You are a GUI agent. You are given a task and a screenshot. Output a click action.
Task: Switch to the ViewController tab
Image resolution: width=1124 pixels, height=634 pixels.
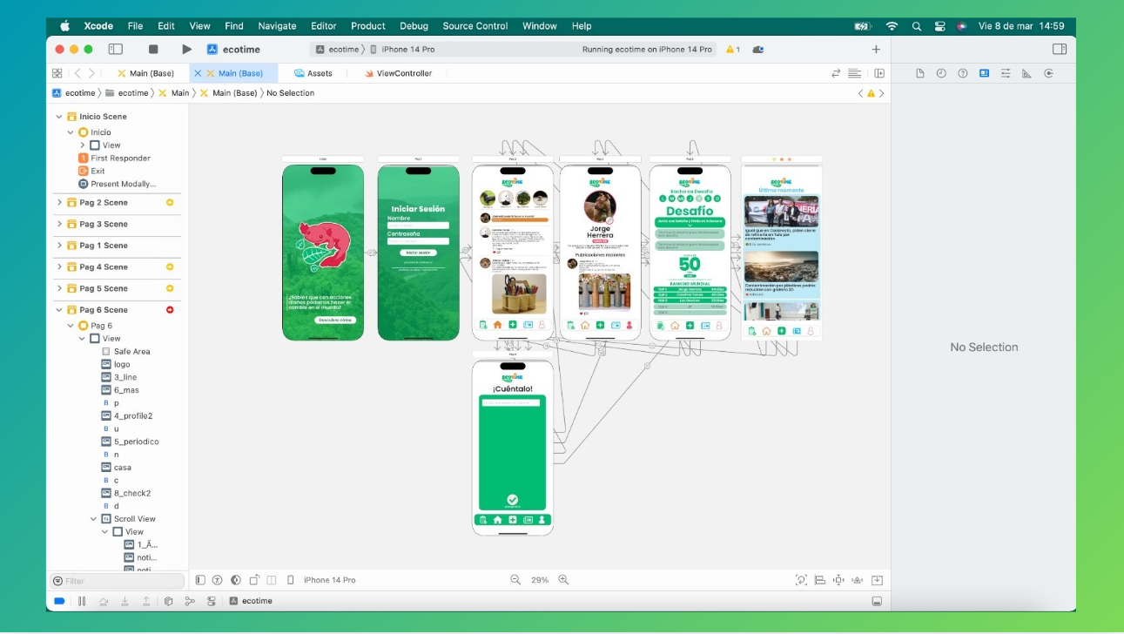(x=403, y=73)
